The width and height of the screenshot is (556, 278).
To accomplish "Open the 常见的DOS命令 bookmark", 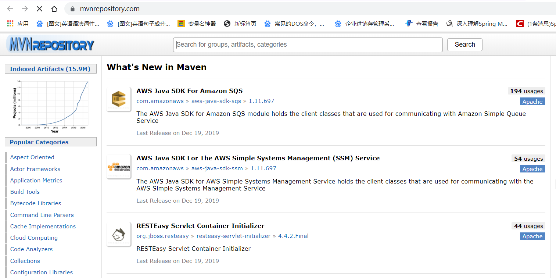I will pos(294,24).
